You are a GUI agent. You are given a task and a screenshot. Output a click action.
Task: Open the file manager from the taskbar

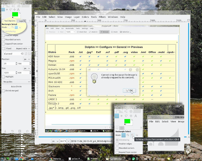click(x=17, y=159)
